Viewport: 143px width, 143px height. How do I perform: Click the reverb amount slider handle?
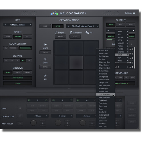coord(113,39)
